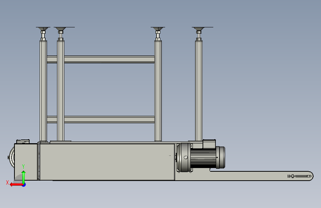Select the round pulley on the far-left end
321x208 pixels.
11,158
